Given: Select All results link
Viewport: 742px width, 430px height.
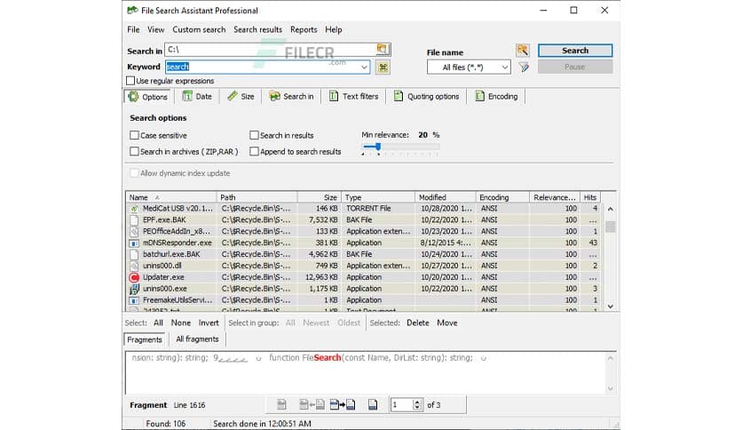Looking at the screenshot, I should pos(158,323).
